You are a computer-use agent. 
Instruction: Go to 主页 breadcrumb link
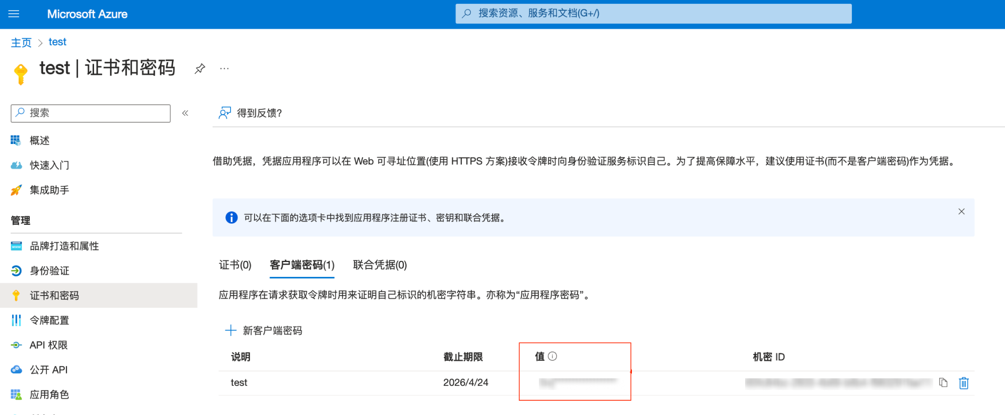[x=21, y=43]
